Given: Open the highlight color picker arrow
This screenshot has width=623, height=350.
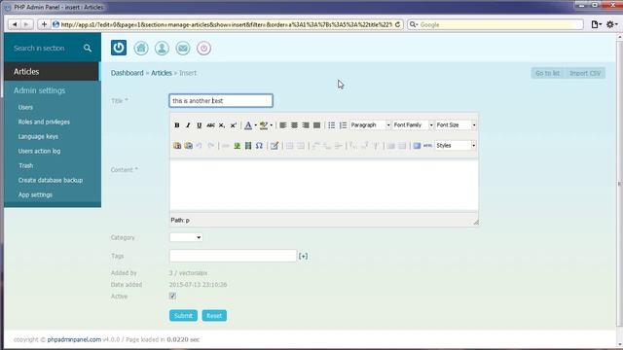Looking at the screenshot, I should pyautogui.click(x=271, y=125).
